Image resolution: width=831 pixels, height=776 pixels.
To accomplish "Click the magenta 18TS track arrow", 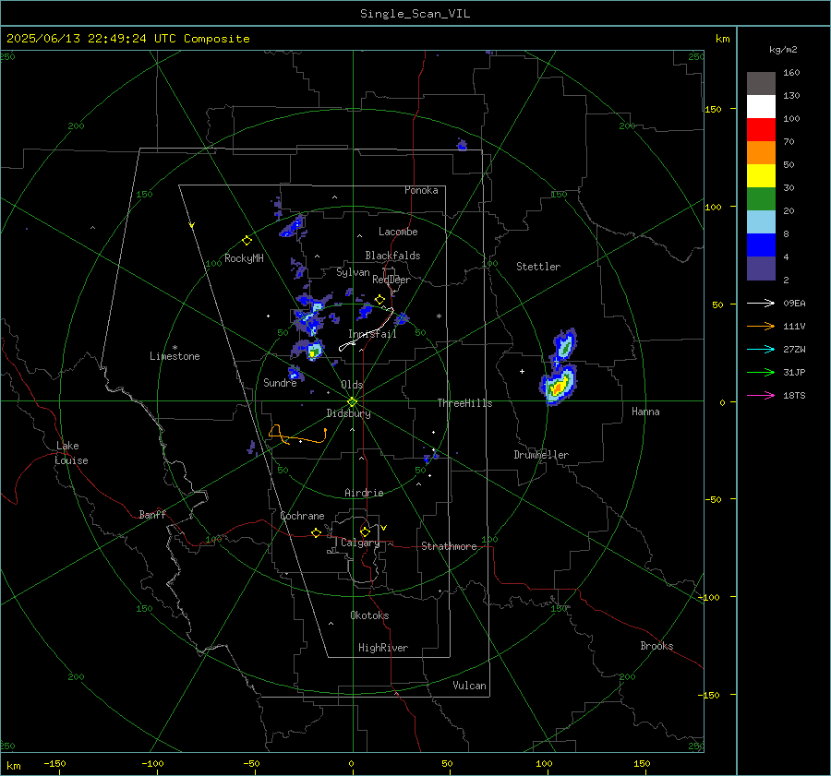I will (x=761, y=395).
